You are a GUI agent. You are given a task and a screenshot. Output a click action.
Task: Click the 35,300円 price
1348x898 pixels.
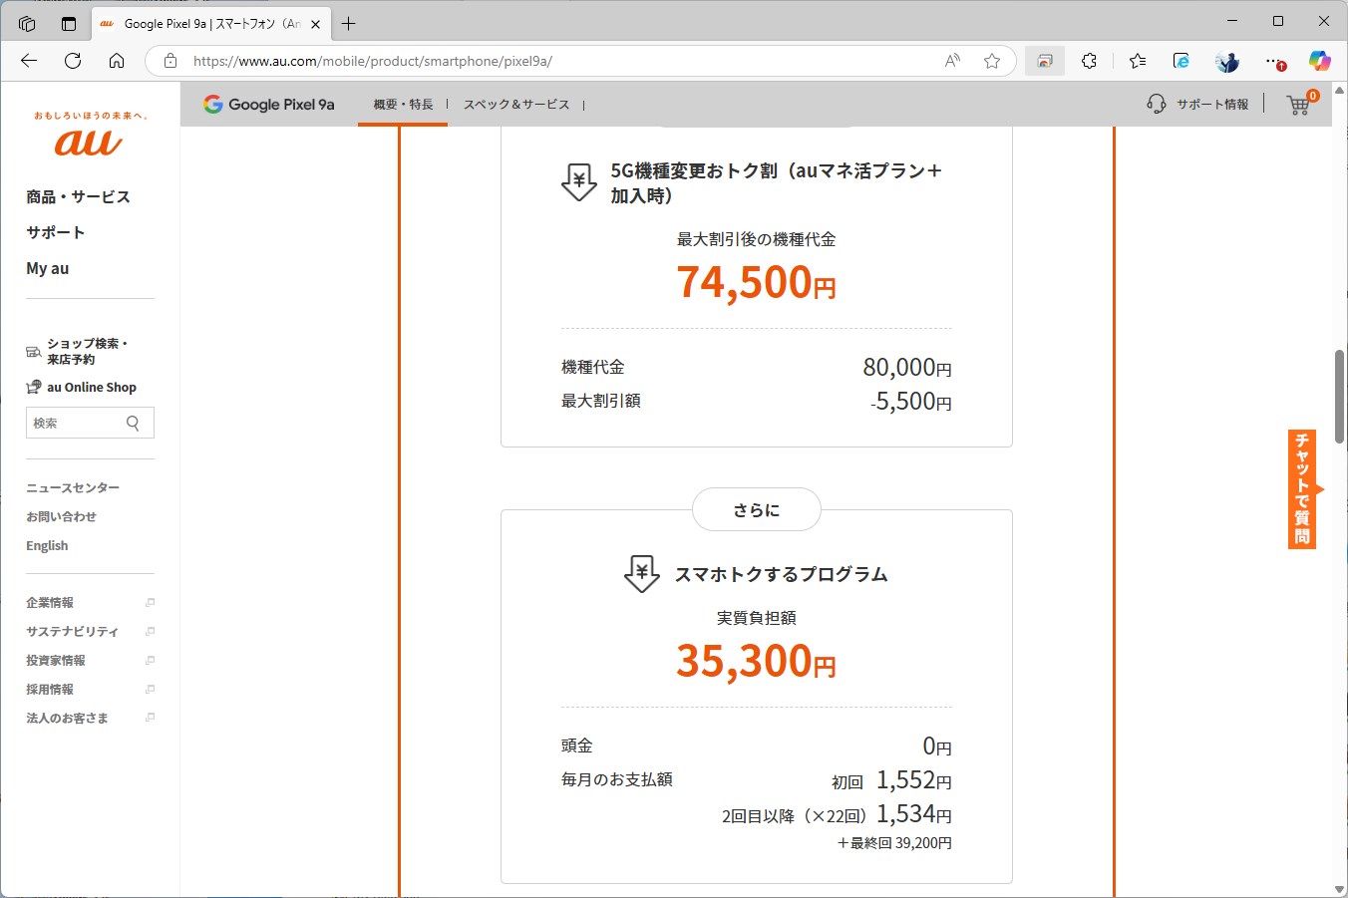tap(756, 660)
